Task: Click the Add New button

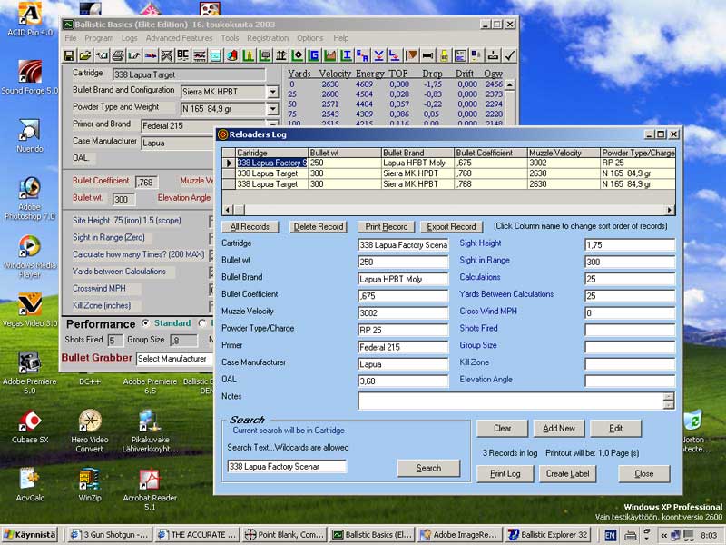Action: 559,428
